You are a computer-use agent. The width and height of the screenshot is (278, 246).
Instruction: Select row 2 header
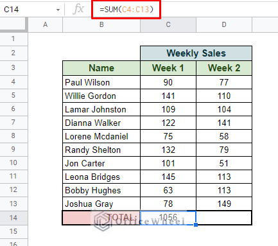(13, 53)
